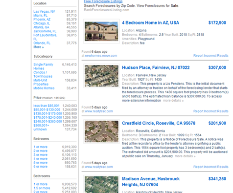233x193 pixels.
Task: Click the $201,900 Crestfield Circle price
Action: tap(217, 123)
